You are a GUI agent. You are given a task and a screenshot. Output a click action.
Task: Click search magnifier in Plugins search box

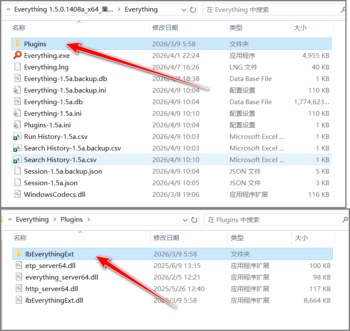coord(345,220)
